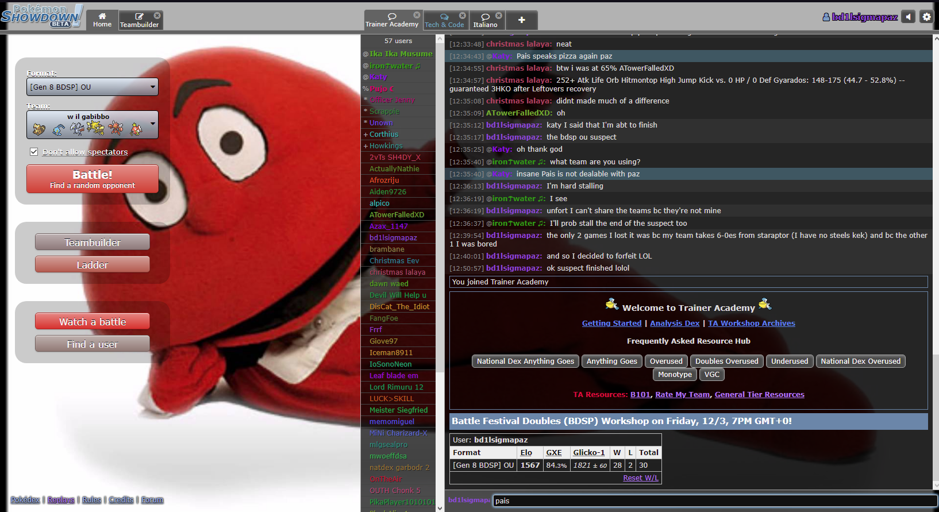Screen dimensions: 939x512
Task: Open General Tier Resources link
Action: tap(760, 395)
